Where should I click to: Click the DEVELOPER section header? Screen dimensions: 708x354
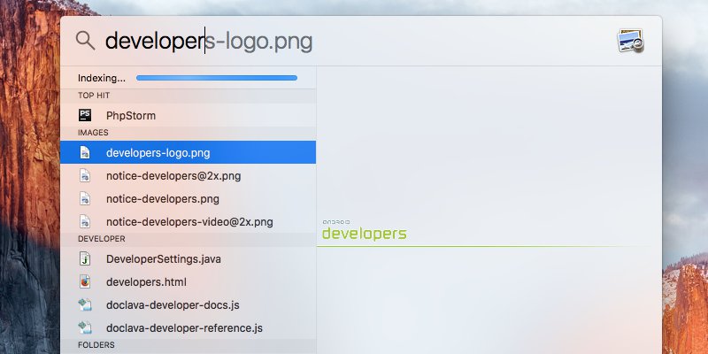[x=102, y=239]
